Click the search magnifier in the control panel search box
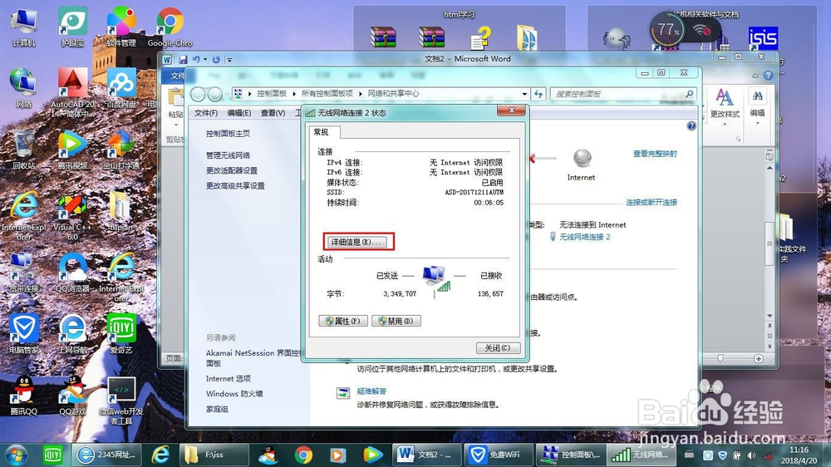 [x=689, y=94]
